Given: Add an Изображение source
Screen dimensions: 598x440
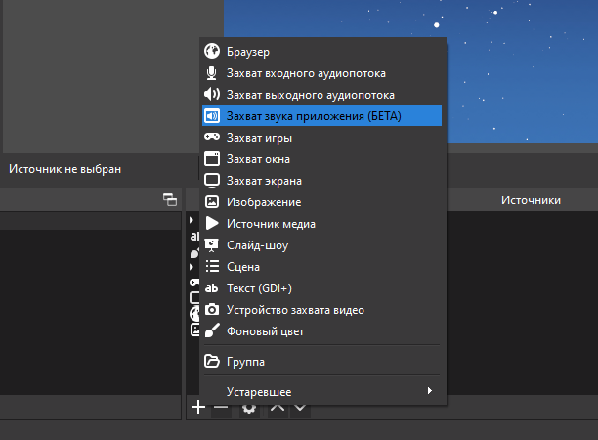Looking at the screenshot, I should pyautogui.click(x=321, y=201).
